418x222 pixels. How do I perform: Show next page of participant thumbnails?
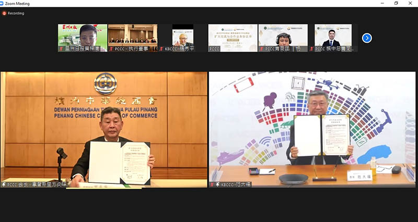(367, 38)
